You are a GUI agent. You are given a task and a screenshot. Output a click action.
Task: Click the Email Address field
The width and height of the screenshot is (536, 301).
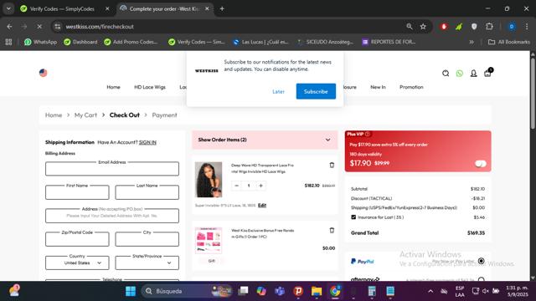112,169
